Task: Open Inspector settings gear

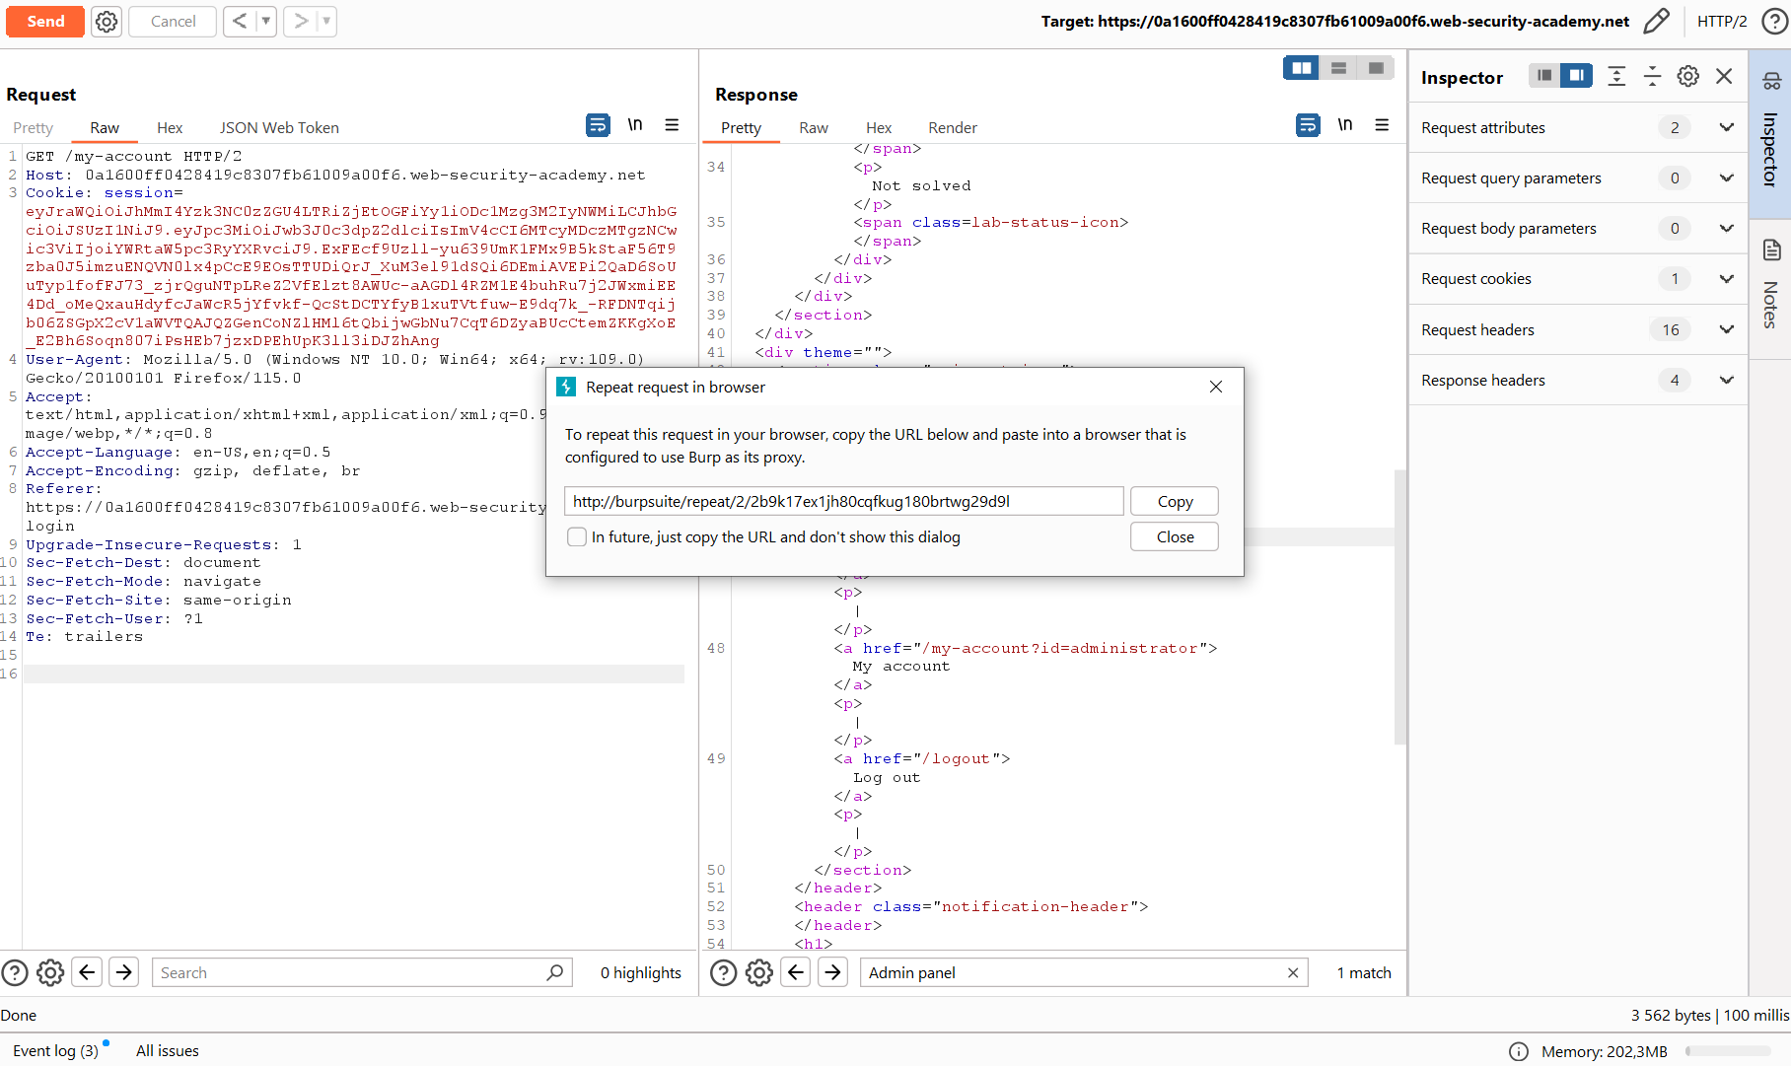Action: point(1688,76)
